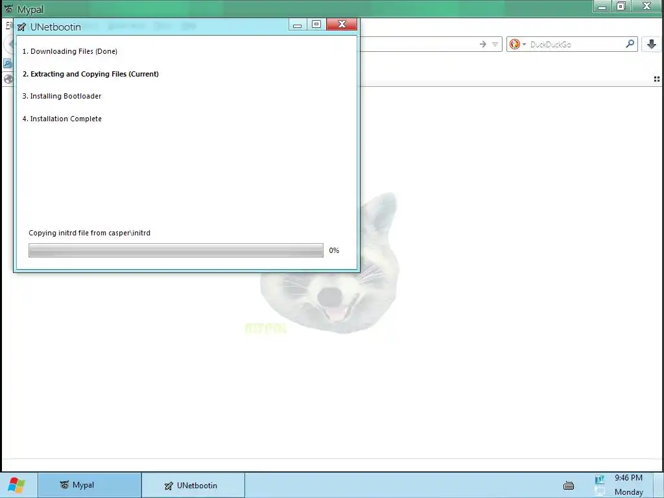Screen dimensions: 664x498
Task: Click the UNetbootin copy progress bar
Action: click(176, 250)
